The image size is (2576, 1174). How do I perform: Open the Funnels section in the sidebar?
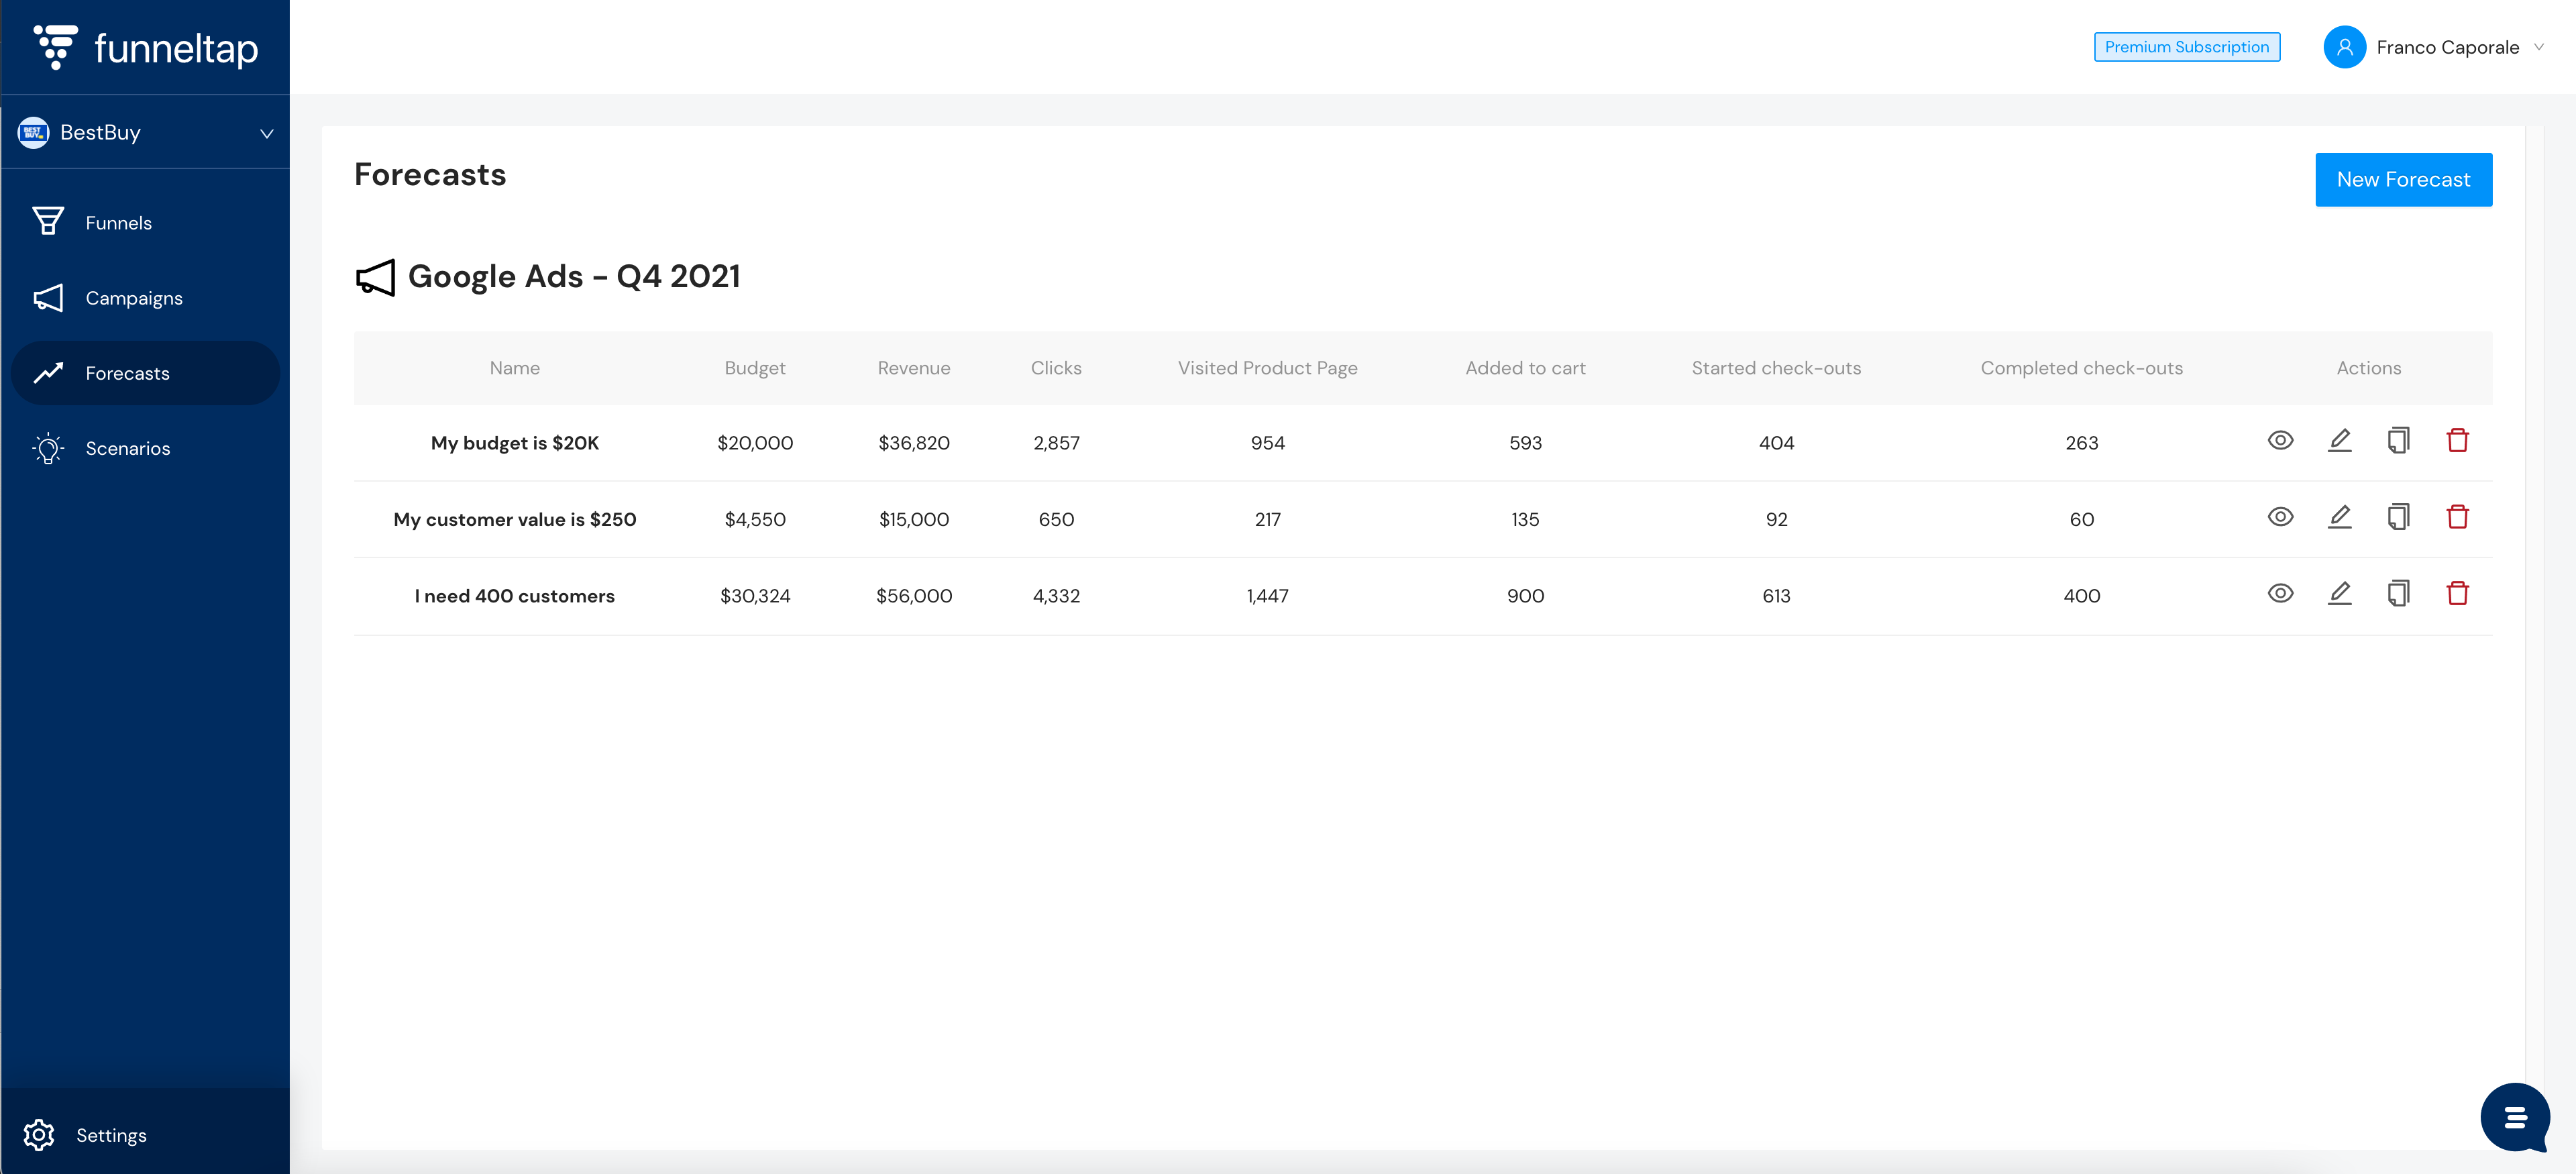tap(118, 222)
